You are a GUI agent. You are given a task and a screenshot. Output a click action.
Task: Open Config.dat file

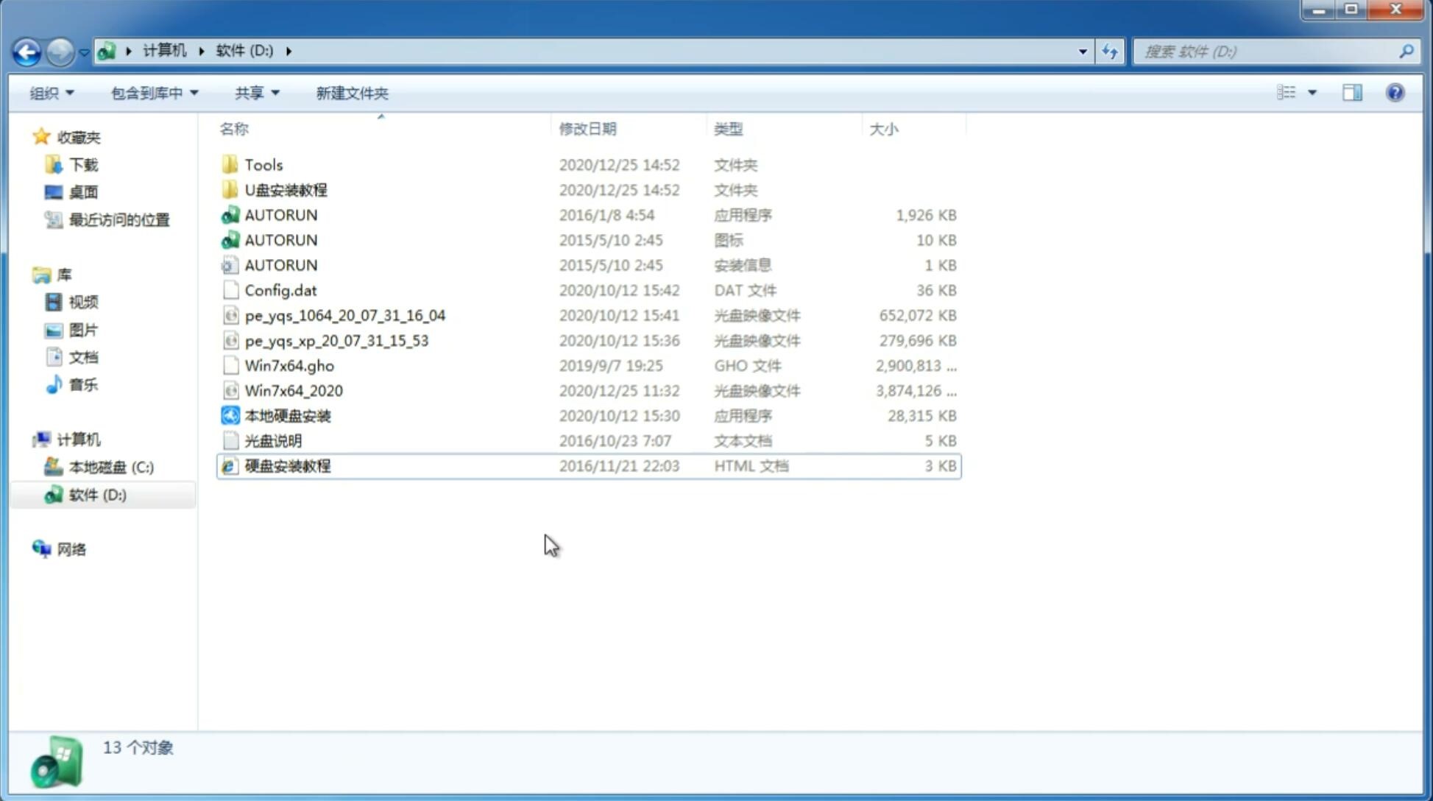pos(280,289)
